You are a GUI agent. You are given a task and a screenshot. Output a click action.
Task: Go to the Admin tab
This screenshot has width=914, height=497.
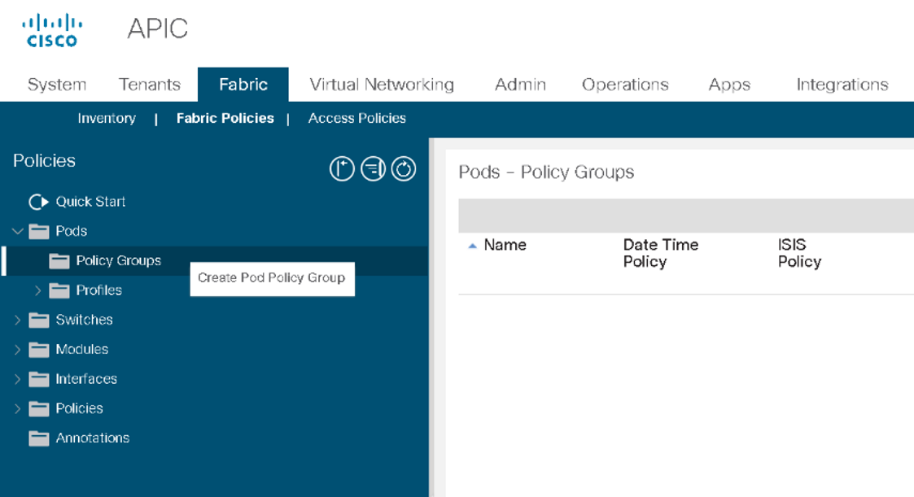[x=521, y=85]
